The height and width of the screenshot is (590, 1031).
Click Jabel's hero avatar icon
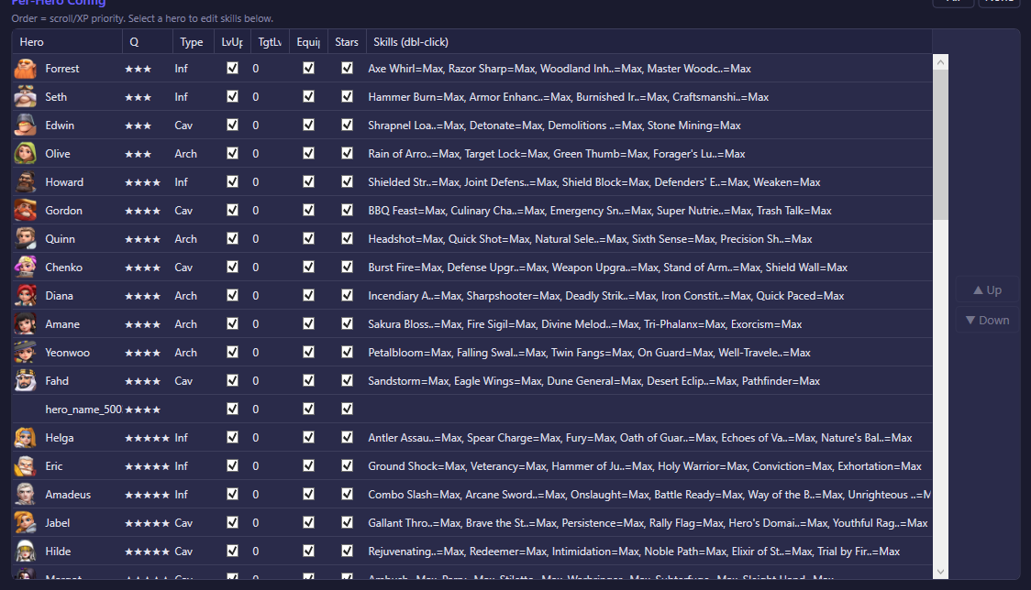pos(26,523)
